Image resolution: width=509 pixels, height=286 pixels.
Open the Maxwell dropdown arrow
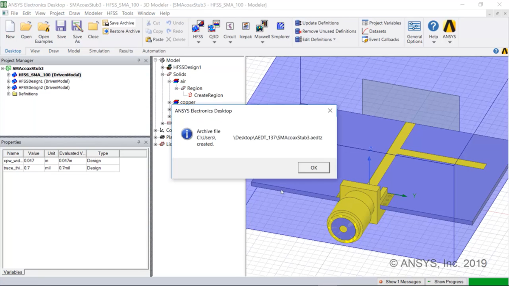point(262,42)
